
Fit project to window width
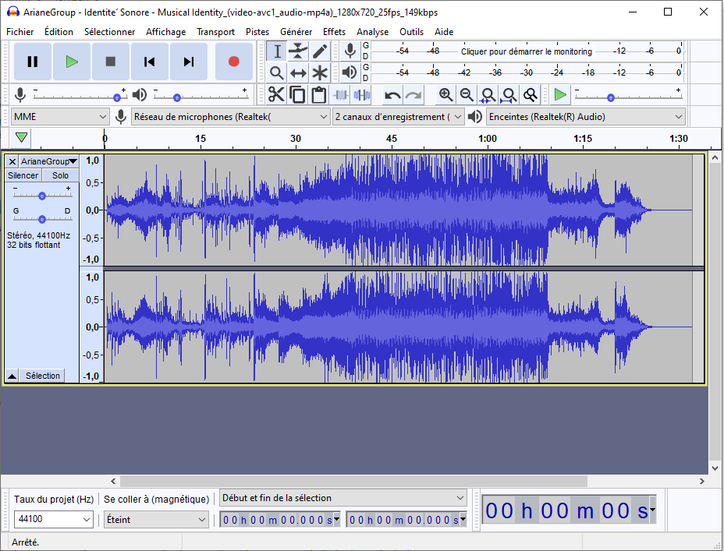coord(509,95)
